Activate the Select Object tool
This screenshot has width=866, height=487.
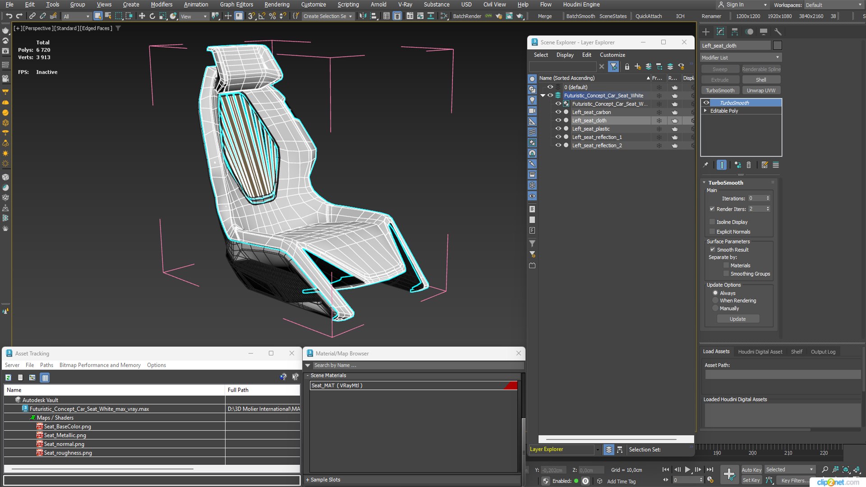(x=98, y=16)
